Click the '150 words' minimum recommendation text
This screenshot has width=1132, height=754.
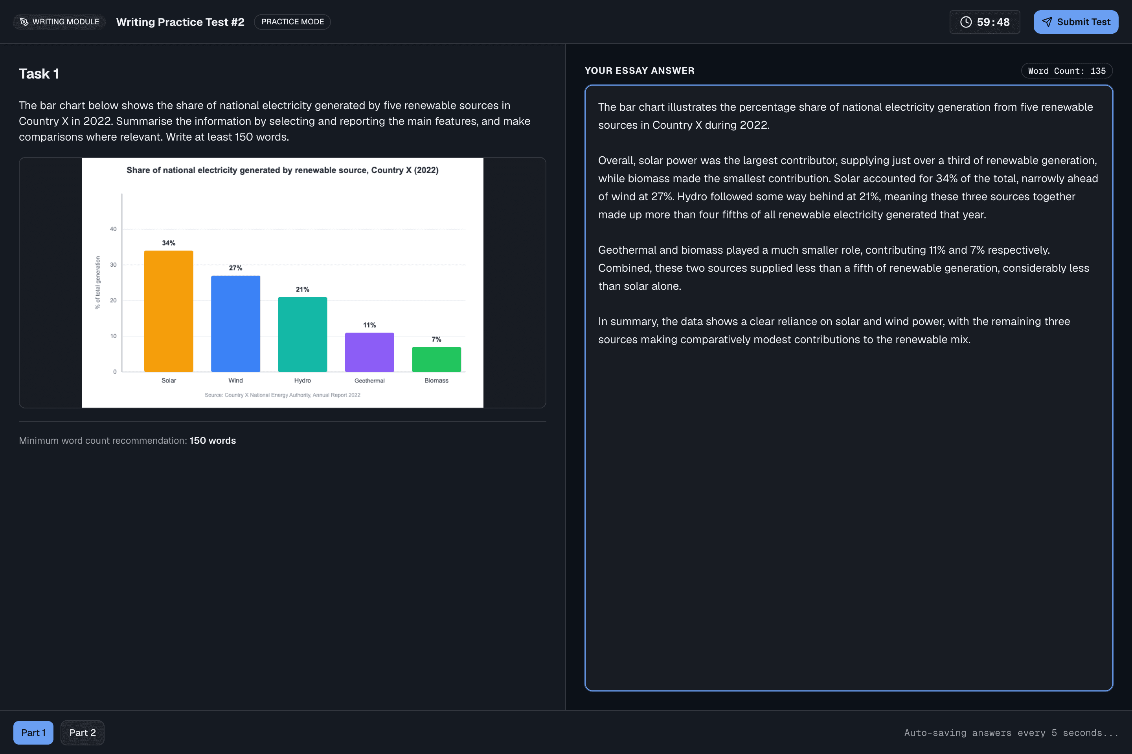coord(213,441)
